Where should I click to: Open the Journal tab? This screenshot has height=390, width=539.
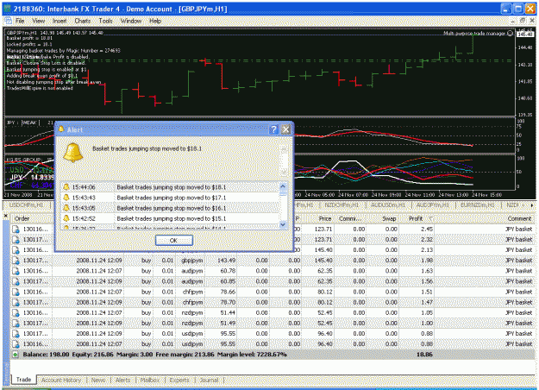[209, 380]
